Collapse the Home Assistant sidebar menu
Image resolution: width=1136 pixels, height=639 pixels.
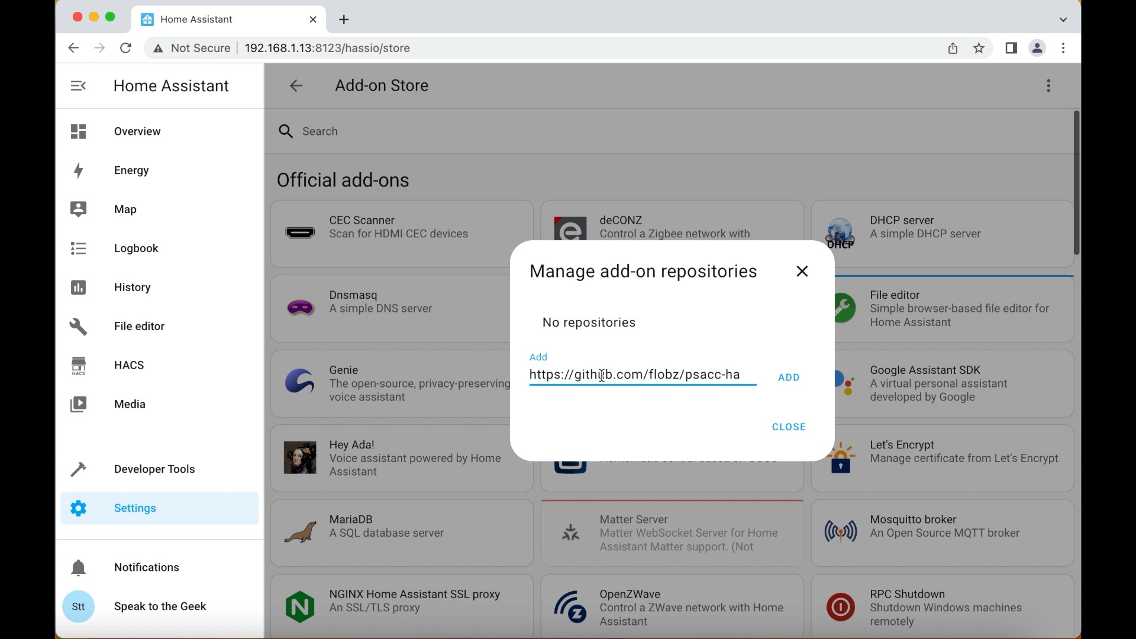click(78, 86)
